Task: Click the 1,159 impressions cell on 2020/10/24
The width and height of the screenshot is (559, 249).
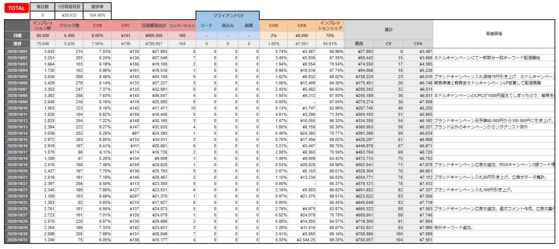Action: click(x=43, y=196)
